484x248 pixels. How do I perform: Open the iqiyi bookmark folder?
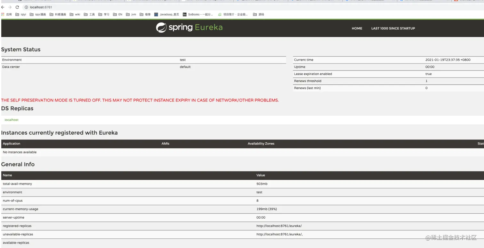(x=21, y=14)
